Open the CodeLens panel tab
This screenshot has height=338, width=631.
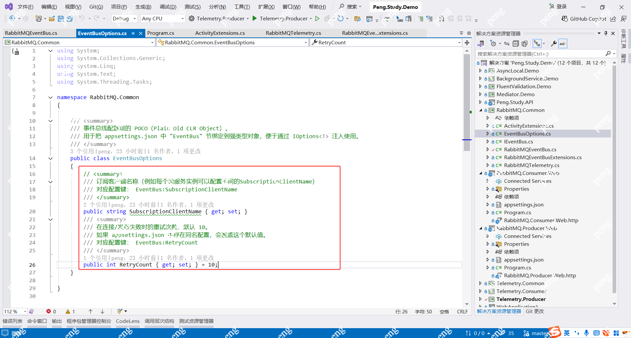coord(128,321)
